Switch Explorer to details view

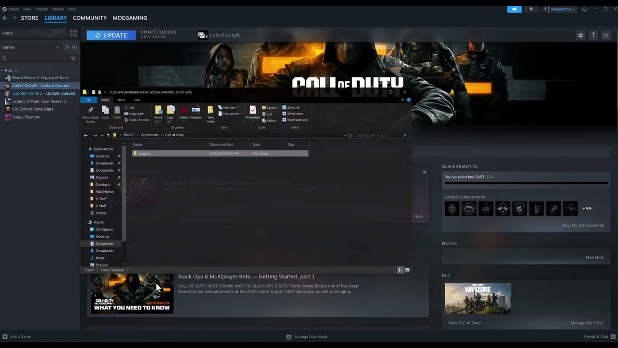point(400,270)
